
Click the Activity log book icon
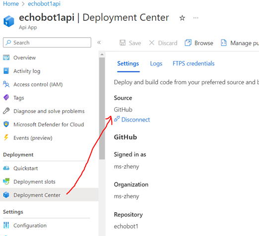[x=6, y=71]
